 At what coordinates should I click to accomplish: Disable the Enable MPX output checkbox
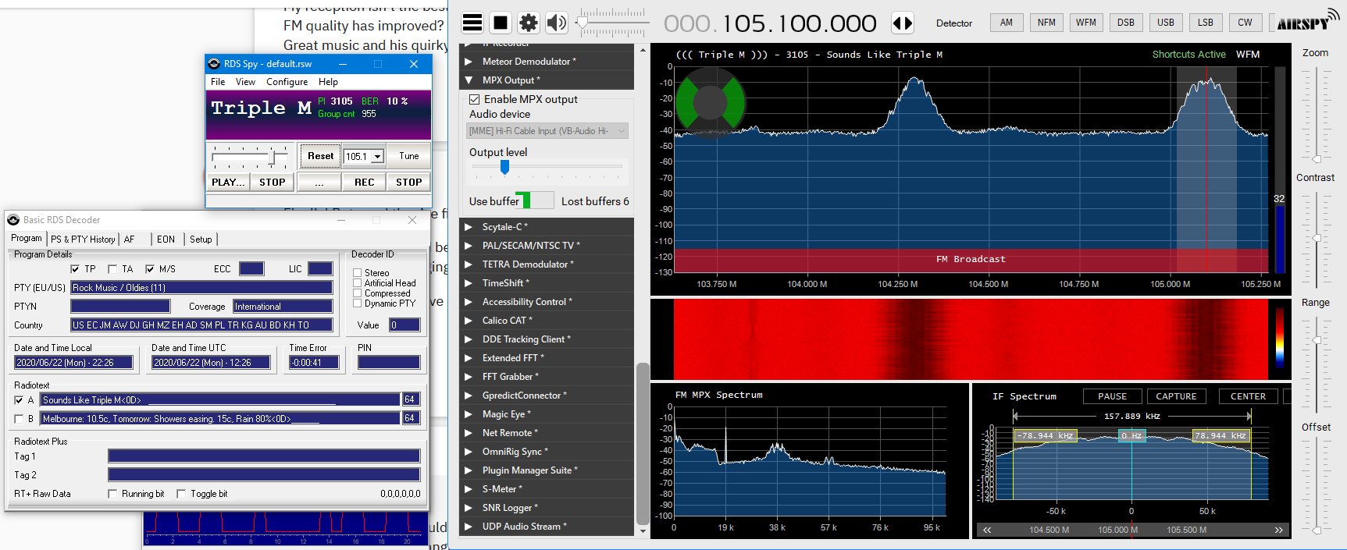[474, 99]
